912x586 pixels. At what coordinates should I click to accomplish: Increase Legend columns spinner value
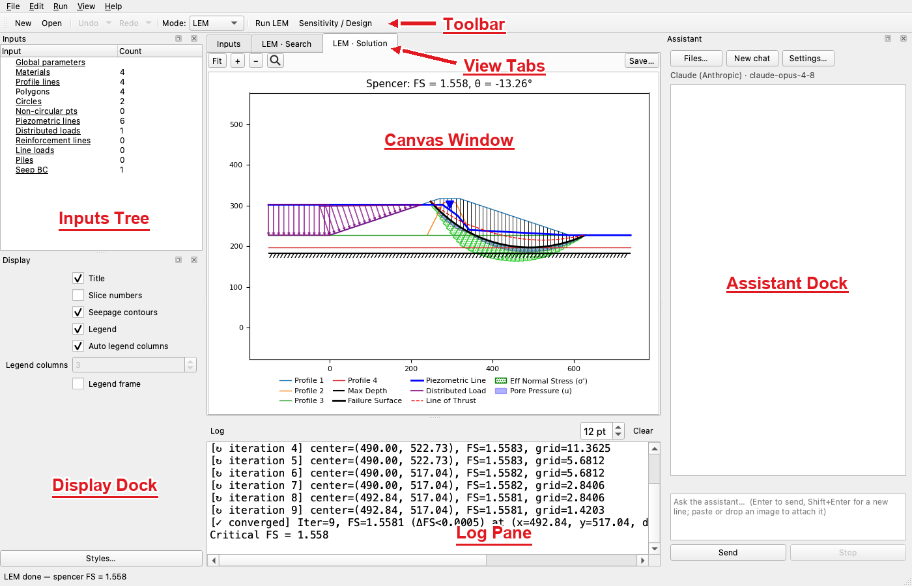point(190,361)
